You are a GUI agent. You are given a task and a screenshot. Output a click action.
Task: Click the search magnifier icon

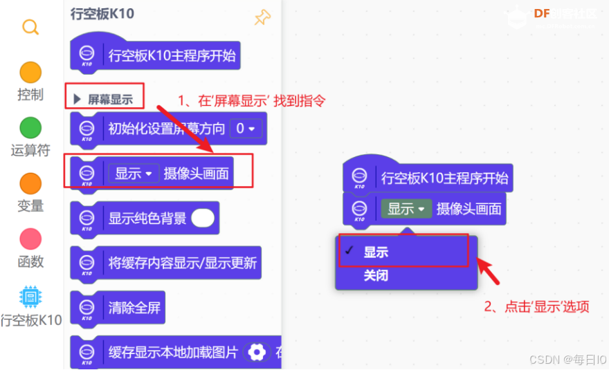pos(30,27)
